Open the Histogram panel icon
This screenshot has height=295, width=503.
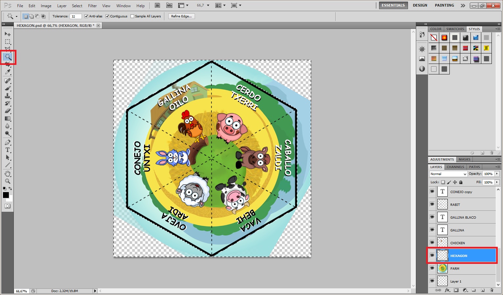[x=422, y=59]
